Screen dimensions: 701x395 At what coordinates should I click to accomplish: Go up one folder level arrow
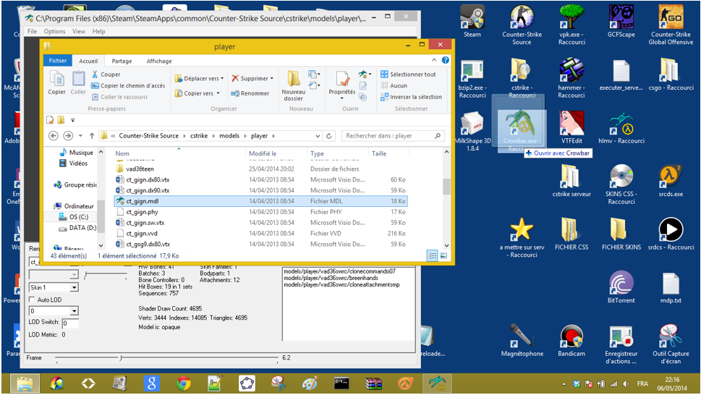[x=92, y=135]
